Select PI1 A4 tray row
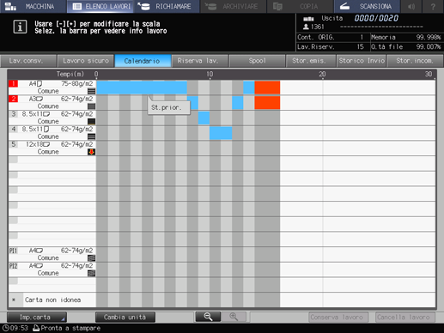Image resolution: width=444 pixels, height=333 pixels. (52, 254)
